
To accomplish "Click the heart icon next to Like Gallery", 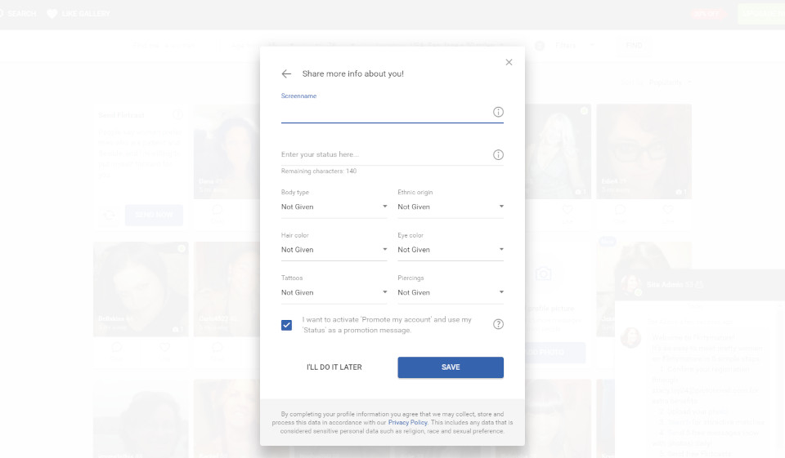I will (x=52, y=14).
